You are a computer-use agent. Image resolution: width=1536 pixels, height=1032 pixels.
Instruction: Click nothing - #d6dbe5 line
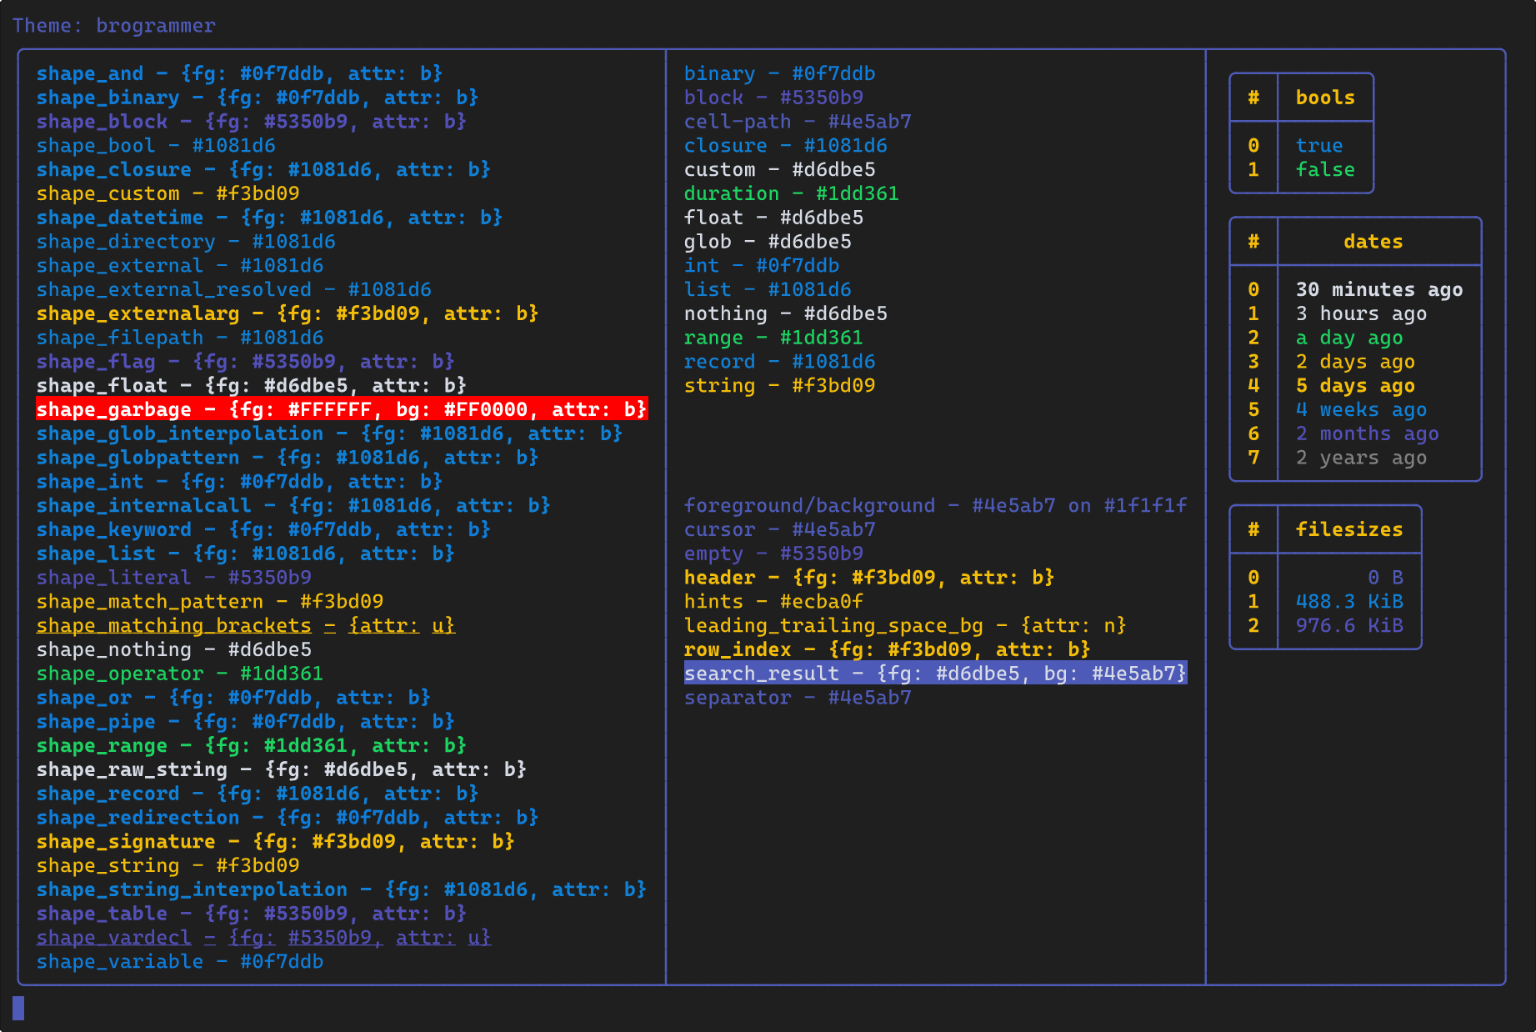point(786,314)
